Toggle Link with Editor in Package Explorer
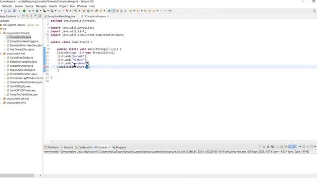 (x=27, y=16)
